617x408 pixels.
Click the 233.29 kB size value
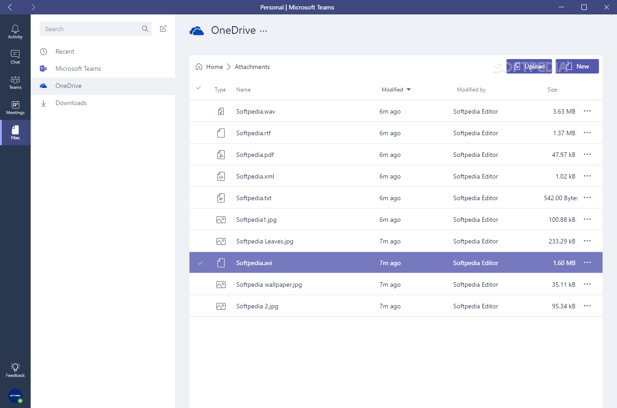pyautogui.click(x=562, y=241)
